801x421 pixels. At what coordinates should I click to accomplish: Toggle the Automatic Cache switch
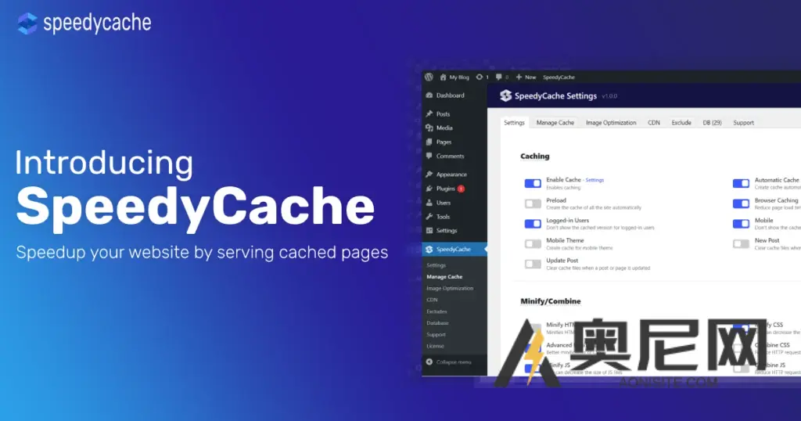point(742,183)
